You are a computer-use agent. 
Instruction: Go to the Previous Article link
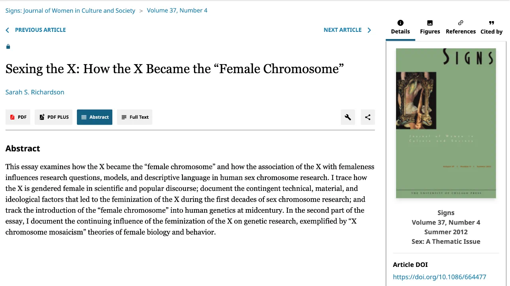(x=40, y=30)
